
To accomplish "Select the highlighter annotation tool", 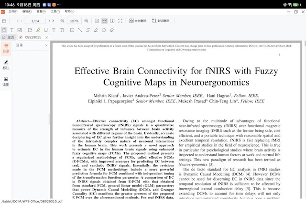I will (x=38, y=30).
